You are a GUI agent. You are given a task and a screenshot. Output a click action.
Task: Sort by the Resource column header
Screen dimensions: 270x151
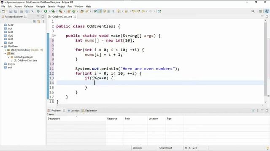point(115,118)
